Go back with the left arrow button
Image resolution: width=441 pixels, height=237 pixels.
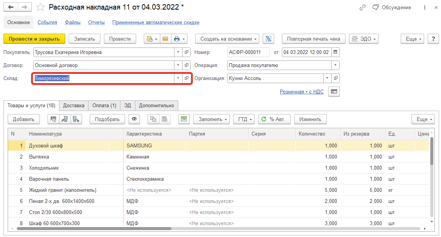[x=11, y=7]
